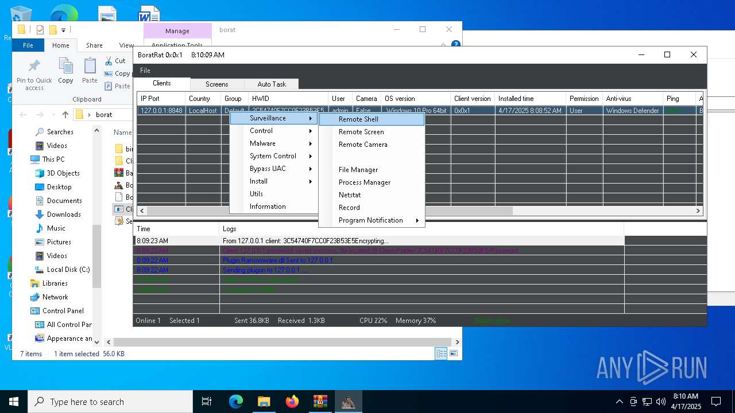Select the Clients tab
This screenshot has height=413, width=735.
[x=162, y=83]
